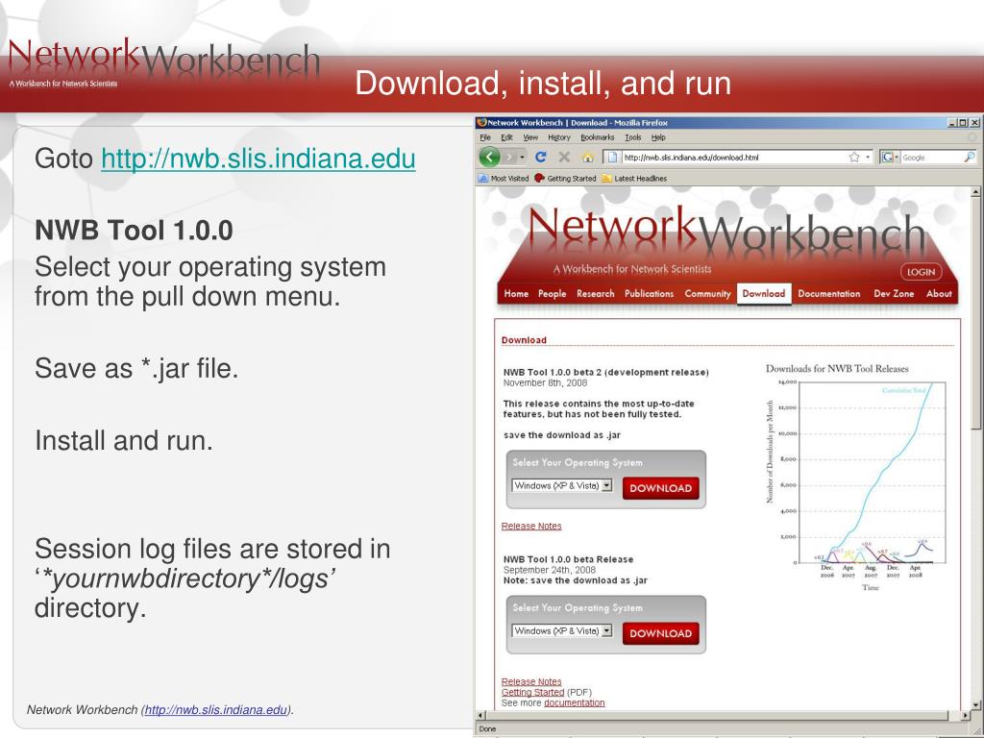Open the Help menu

coord(657,137)
